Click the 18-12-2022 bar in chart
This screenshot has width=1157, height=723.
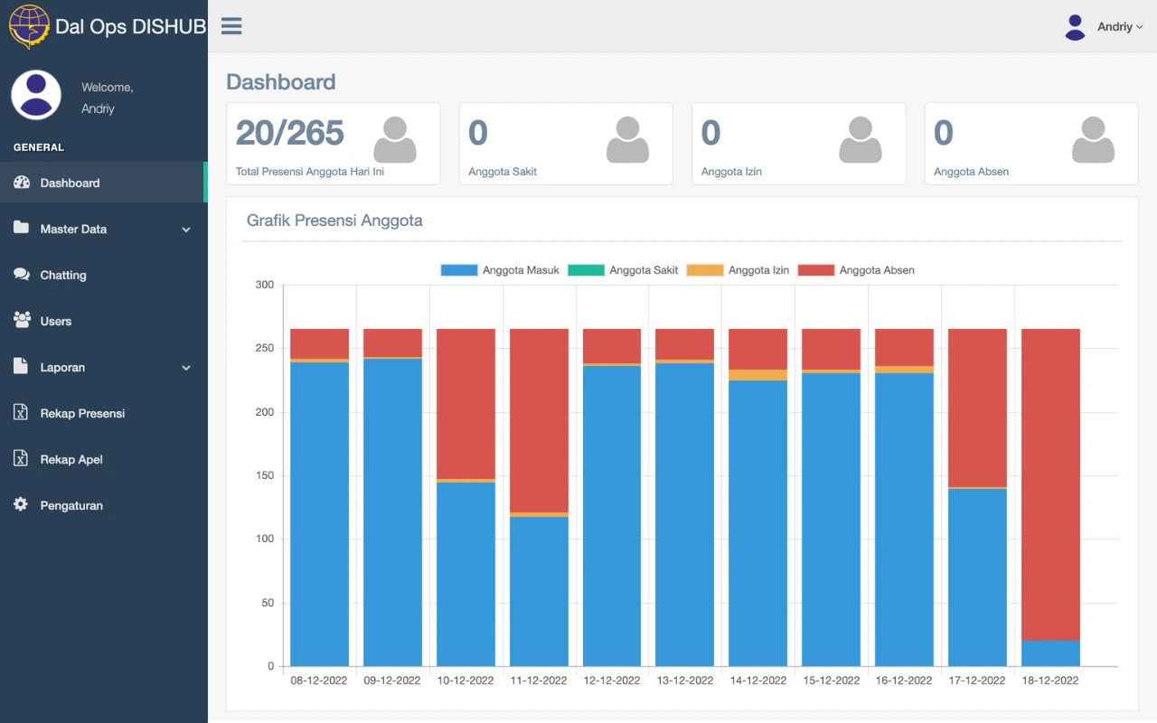click(x=1050, y=497)
